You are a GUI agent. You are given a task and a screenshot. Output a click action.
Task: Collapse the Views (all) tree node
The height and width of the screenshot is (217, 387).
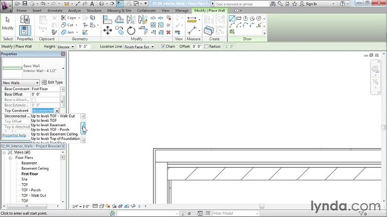[x=4, y=153]
